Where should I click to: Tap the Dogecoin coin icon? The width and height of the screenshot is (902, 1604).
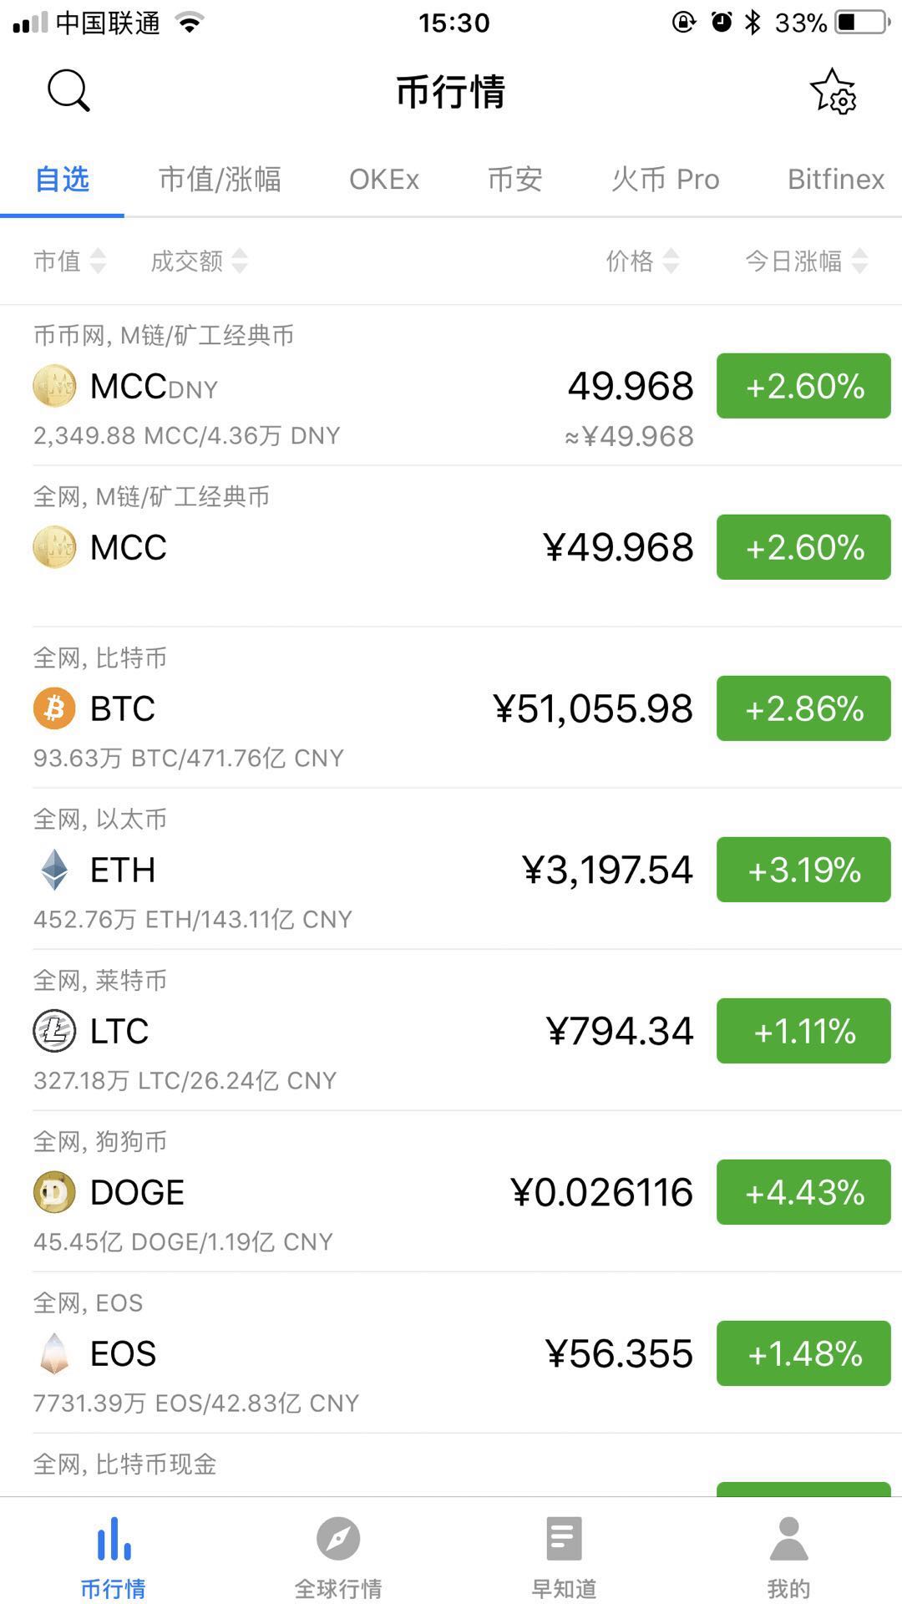pos(54,1192)
